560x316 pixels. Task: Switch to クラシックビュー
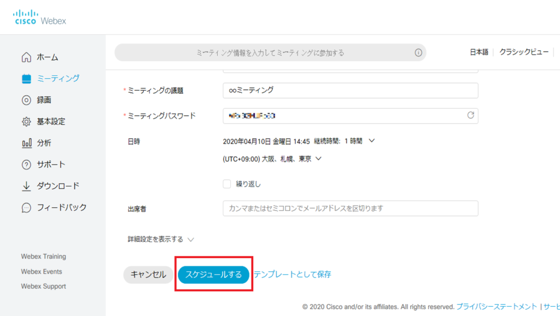coord(524,52)
